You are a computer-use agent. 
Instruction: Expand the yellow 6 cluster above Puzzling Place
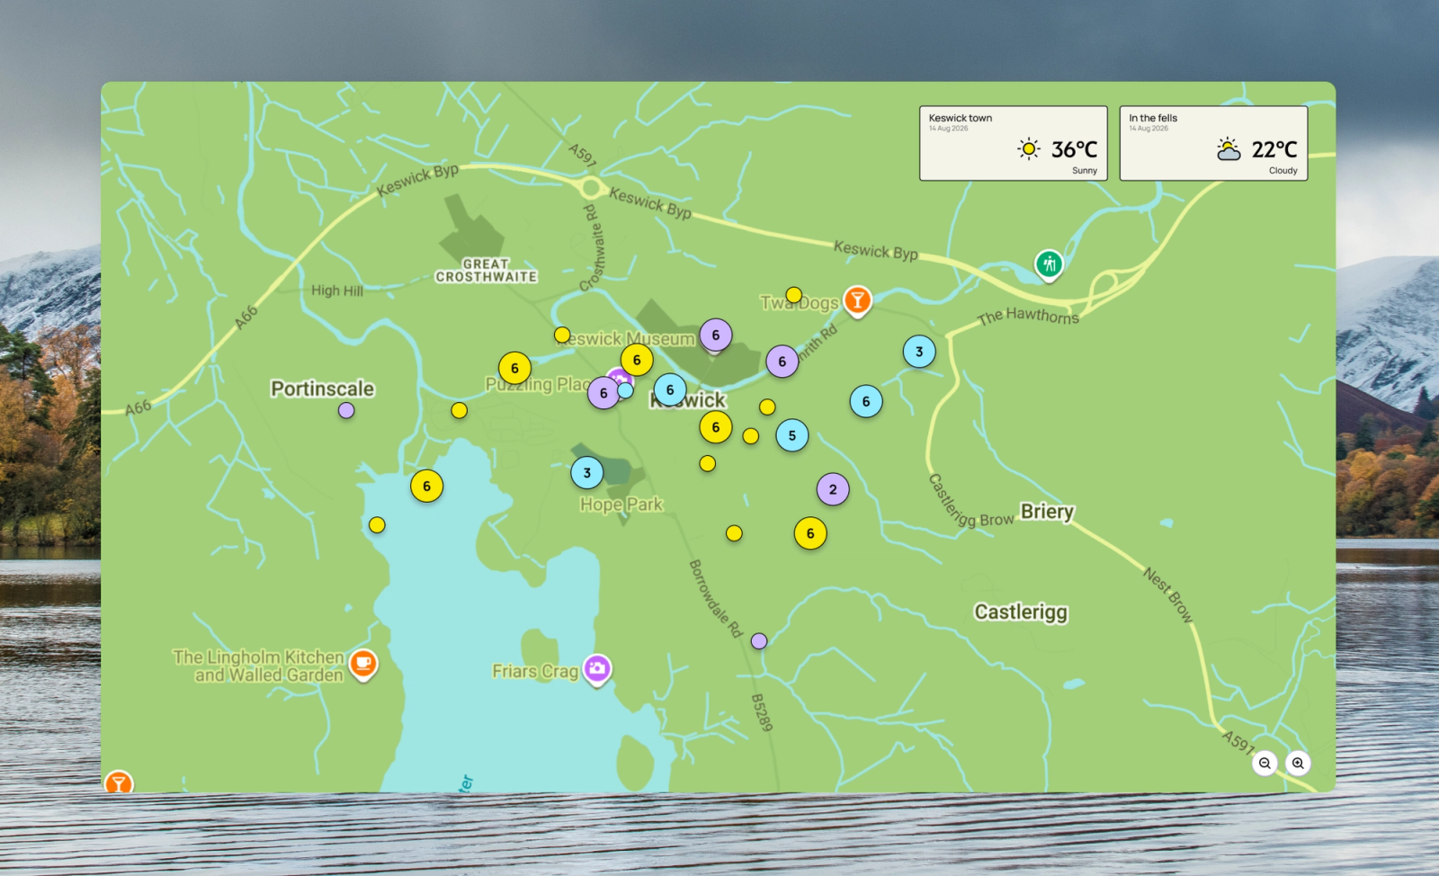coord(514,368)
